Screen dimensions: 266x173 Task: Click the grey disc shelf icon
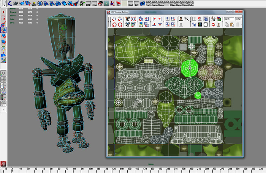[x=106, y=3]
